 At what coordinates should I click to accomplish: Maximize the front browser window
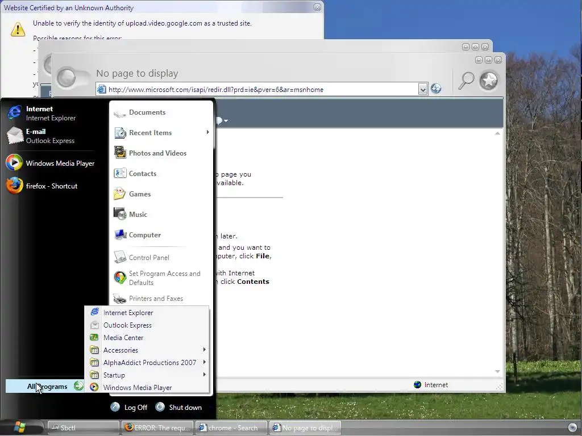pyautogui.click(x=488, y=60)
